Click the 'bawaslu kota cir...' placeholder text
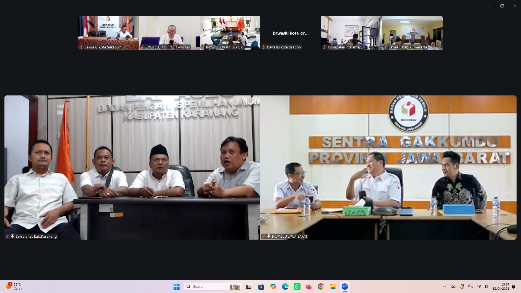This screenshot has width=521, height=293. pyautogui.click(x=291, y=33)
